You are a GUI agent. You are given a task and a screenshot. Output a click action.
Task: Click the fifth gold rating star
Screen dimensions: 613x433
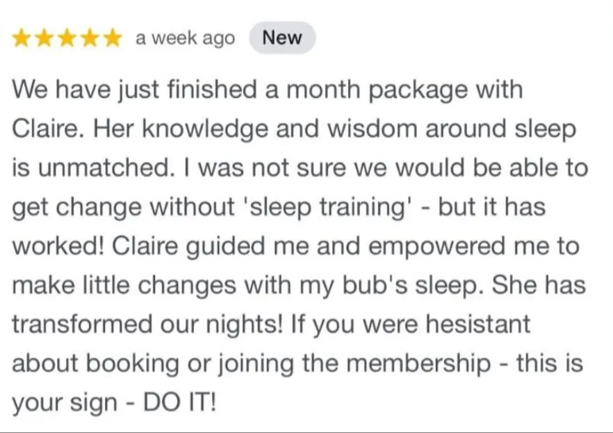[x=112, y=39]
